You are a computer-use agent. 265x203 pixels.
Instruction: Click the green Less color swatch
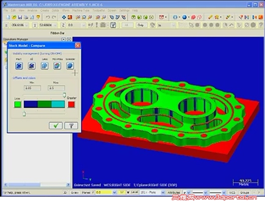17,104
